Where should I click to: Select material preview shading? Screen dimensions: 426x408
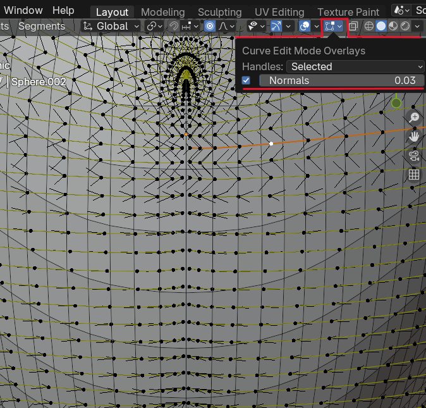(x=393, y=26)
